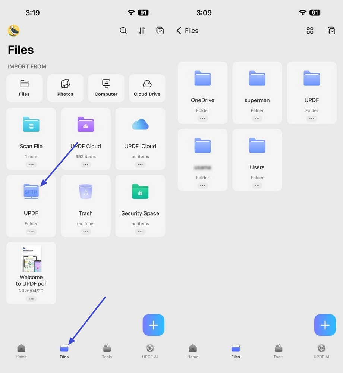Import from Cloud Drive source

(x=147, y=88)
